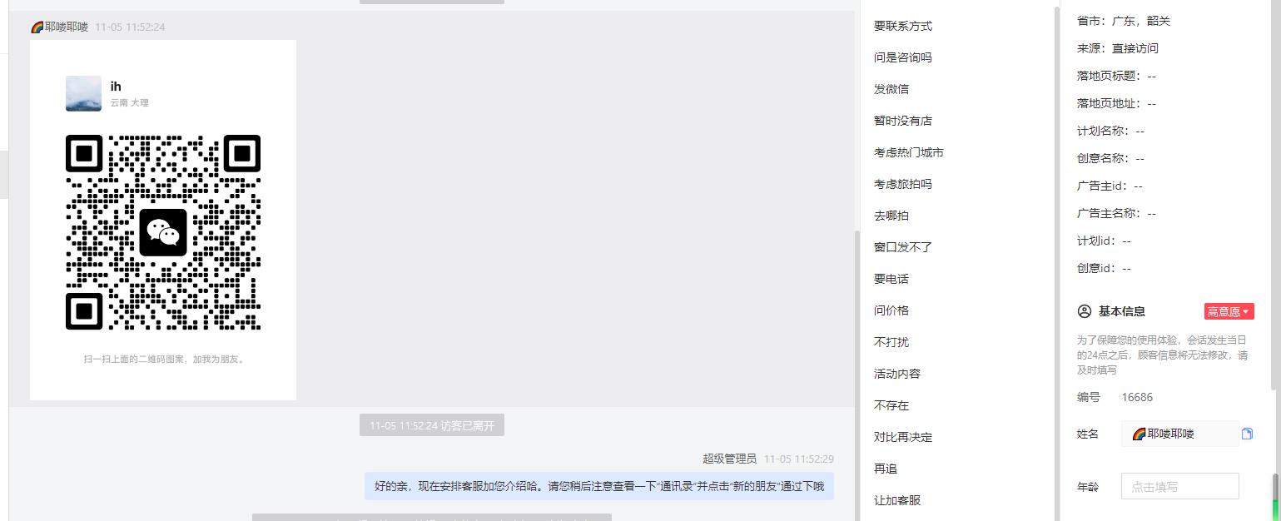
Task: Select the 让加客服 quick reply
Action: [x=897, y=500]
